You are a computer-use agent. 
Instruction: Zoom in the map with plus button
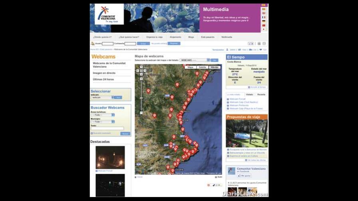[141, 79]
